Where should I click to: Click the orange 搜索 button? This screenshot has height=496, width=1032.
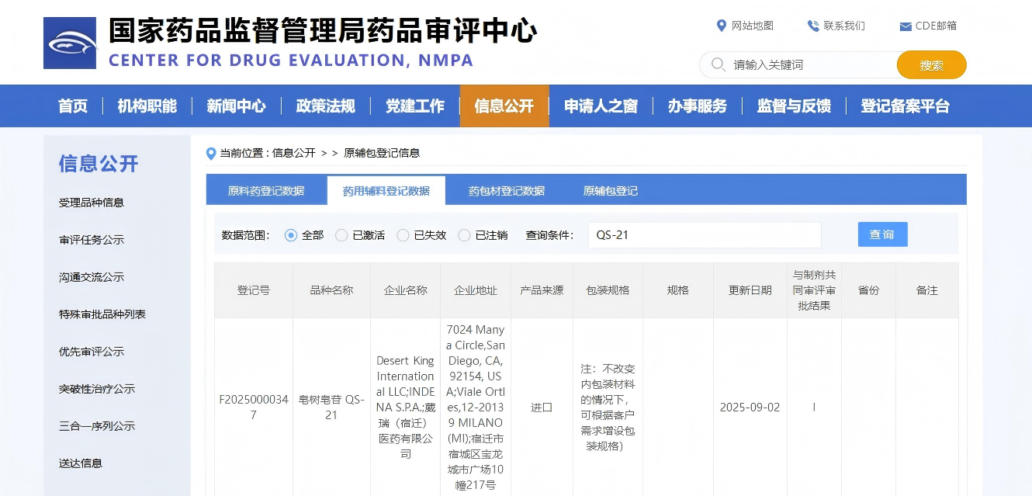coord(932,65)
